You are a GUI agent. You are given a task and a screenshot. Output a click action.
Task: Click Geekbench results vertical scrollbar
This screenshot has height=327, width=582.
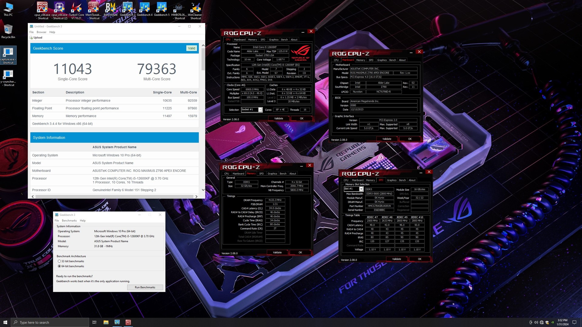point(203,59)
